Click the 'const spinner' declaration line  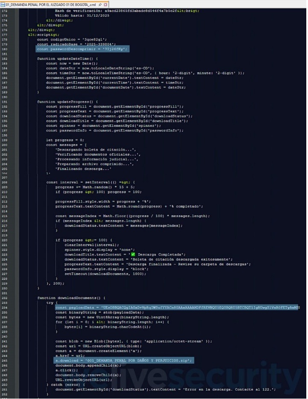click(x=103, y=126)
